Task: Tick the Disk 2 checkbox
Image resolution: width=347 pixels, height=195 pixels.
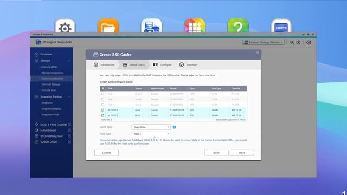Action: coord(102,99)
